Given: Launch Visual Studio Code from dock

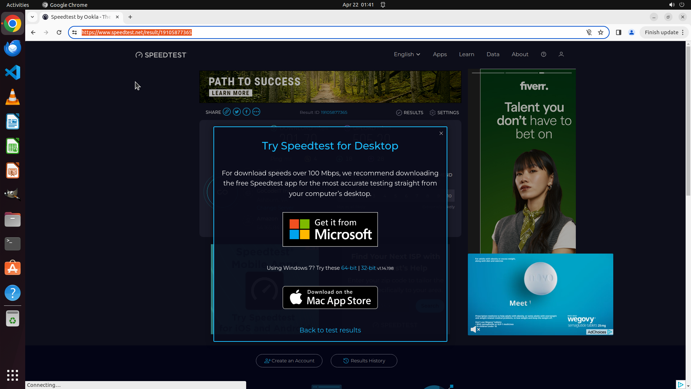Looking at the screenshot, I should click(x=13, y=72).
